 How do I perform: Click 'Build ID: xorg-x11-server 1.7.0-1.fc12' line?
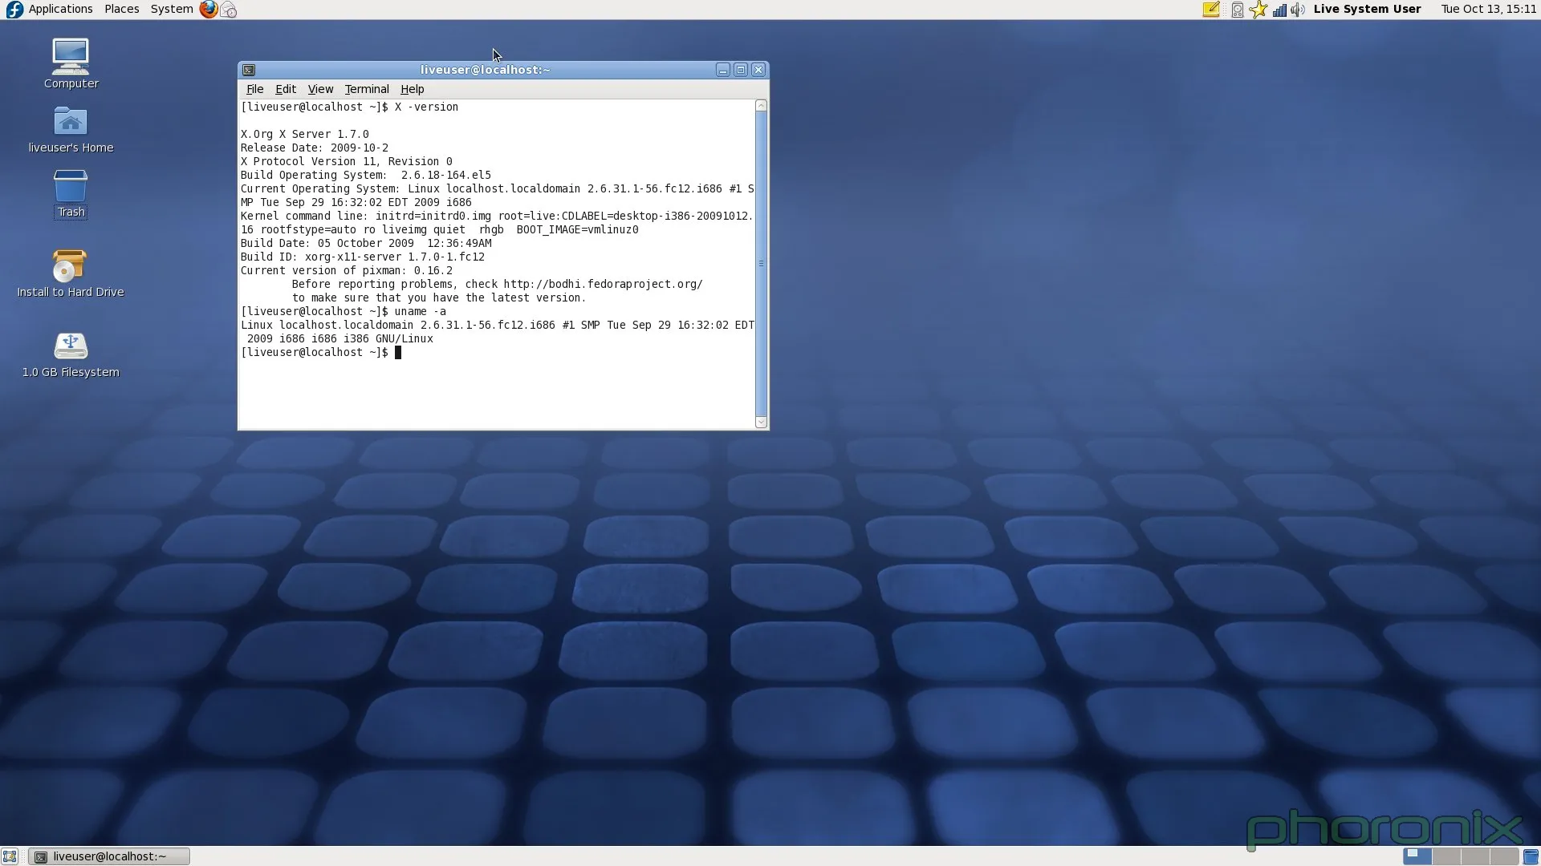tap(363, 257)
